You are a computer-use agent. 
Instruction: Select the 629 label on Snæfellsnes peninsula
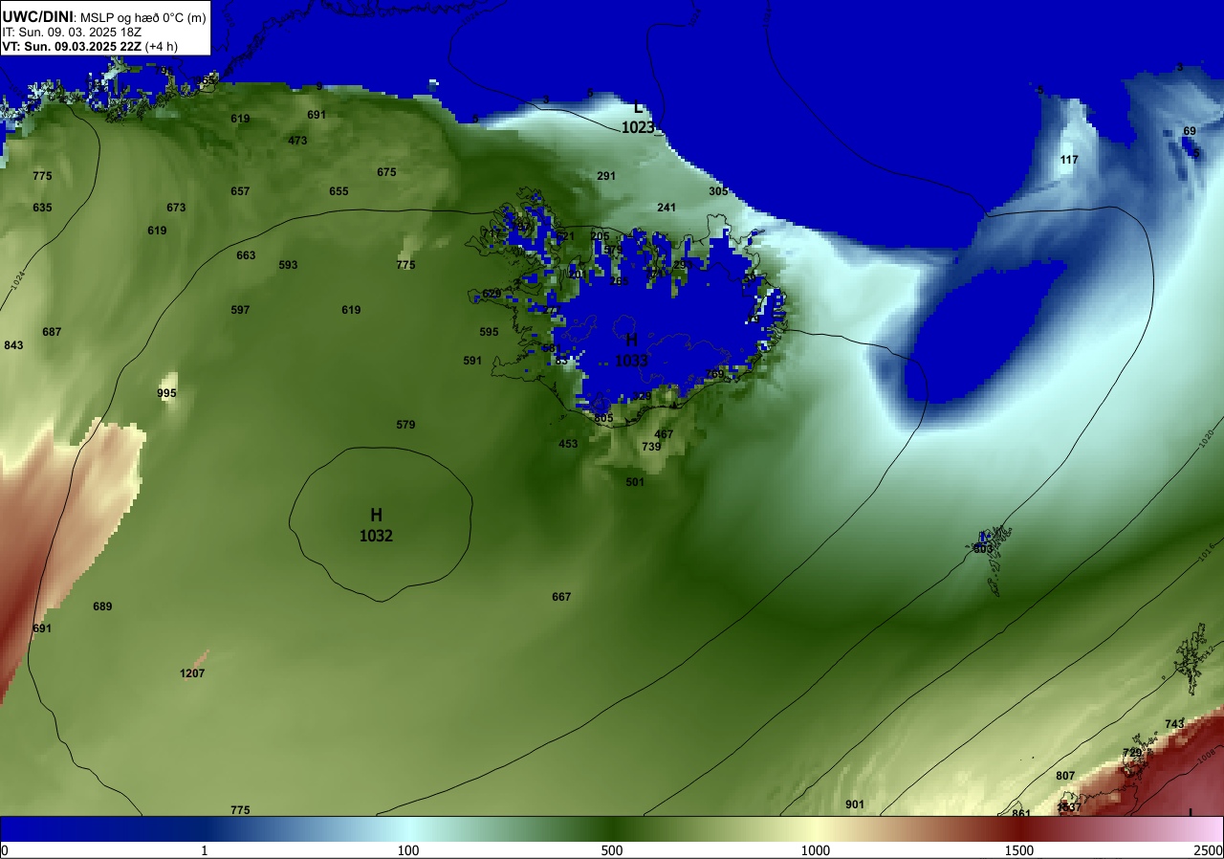pos(492,294)
